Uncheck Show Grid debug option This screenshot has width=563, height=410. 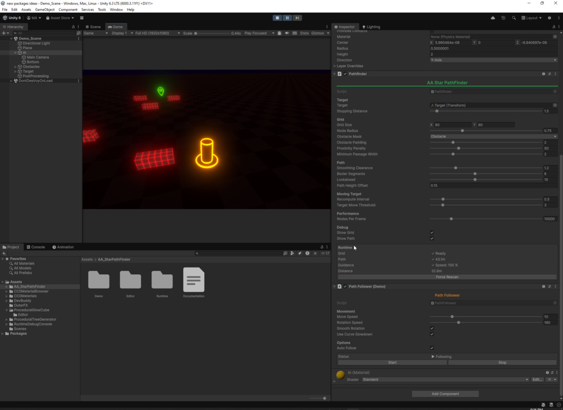click(x=432, y=233)
